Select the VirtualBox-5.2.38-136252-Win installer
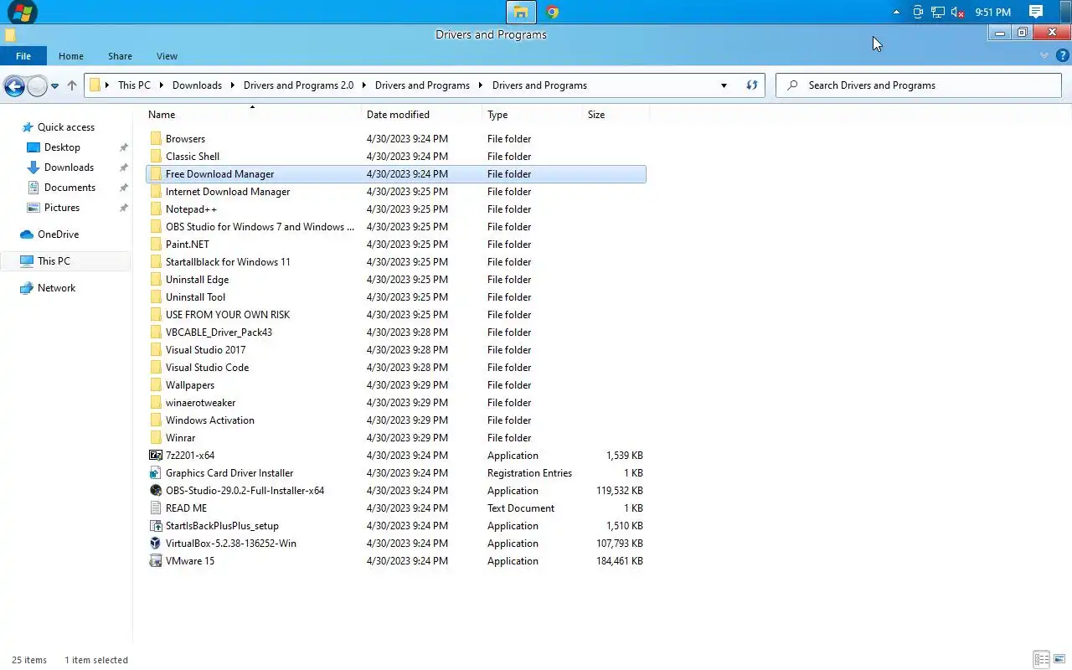Image resolution: width=1072 pixels, height=670 pixels. 231,544
